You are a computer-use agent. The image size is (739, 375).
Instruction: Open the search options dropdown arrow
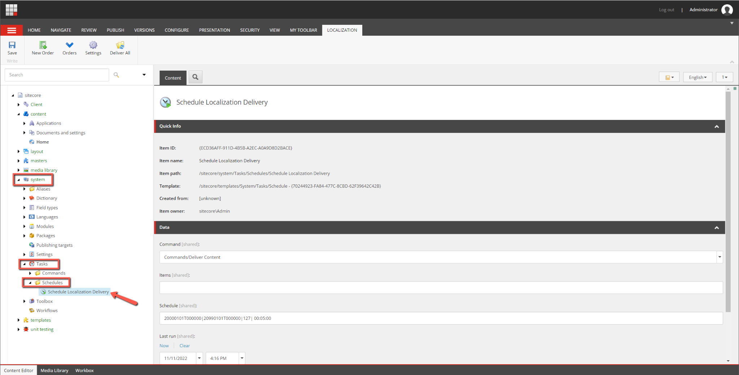pos(144,75)
